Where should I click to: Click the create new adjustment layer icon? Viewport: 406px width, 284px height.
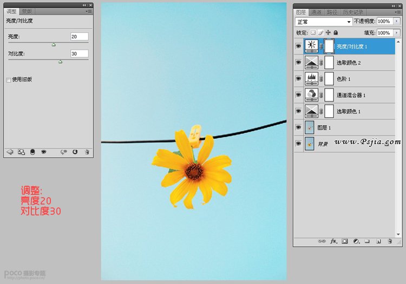pyautogui.click(x=356, y=241)
